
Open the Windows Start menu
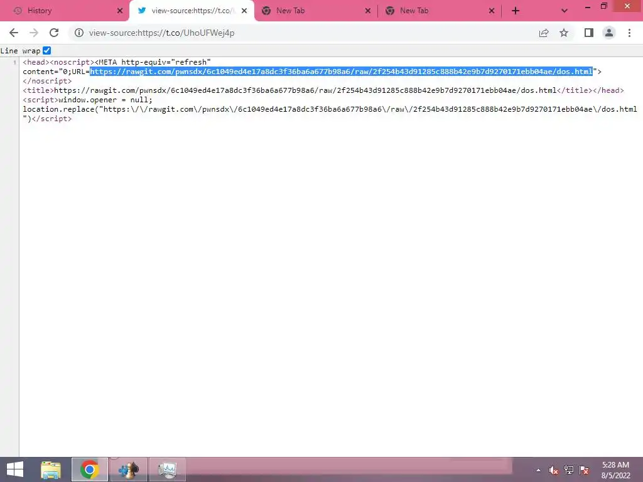click(x=15, y=469)
